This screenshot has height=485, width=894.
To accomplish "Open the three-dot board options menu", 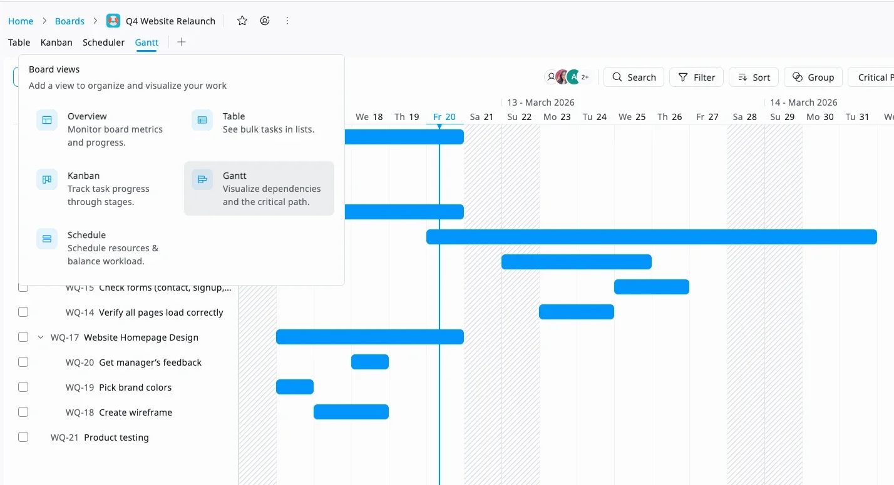I will pos(287,21).
